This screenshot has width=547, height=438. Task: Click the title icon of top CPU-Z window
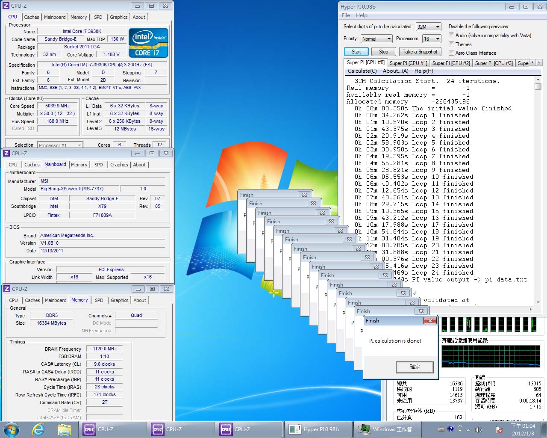click(6, 6)
